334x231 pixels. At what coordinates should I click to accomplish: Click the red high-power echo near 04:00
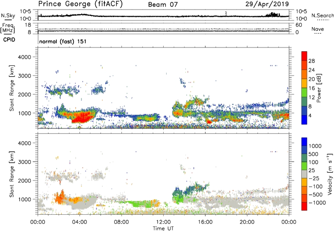82,117
